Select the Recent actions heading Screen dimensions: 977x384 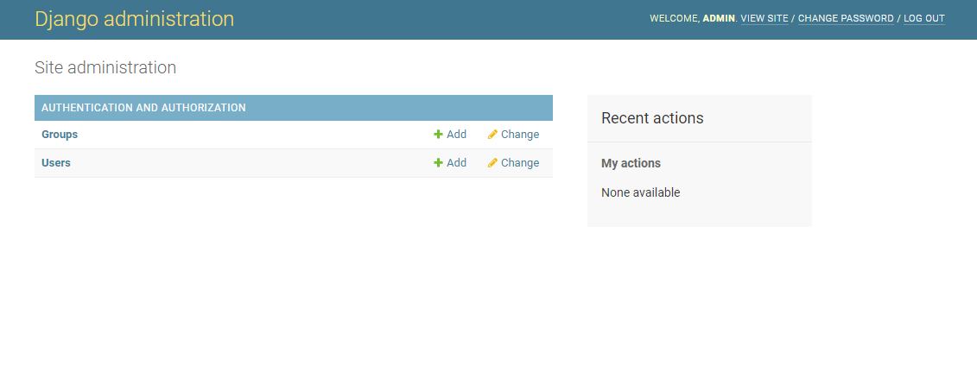[x=652, y=118]
